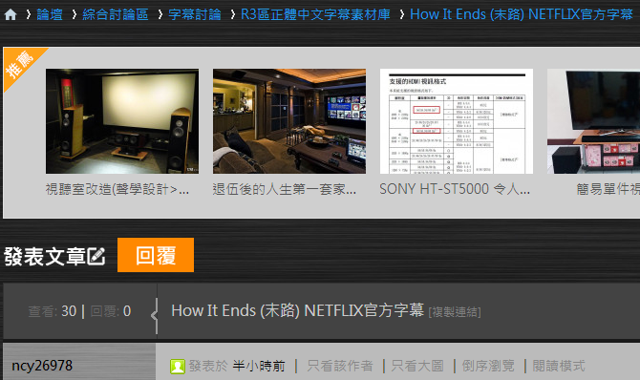The width and height of the screenshot is (640, 380).
Task: Open the home theater projector screen thumbnail
Action: (x=122, y=121)
